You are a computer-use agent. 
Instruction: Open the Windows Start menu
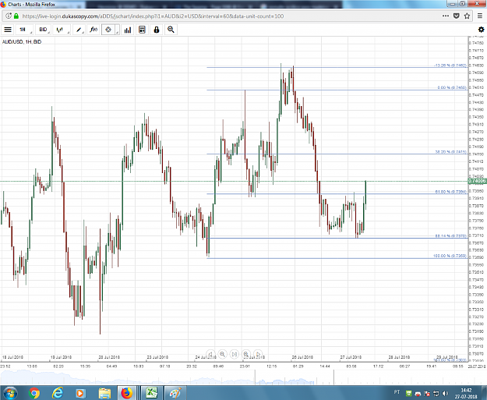tap(10, 393)
